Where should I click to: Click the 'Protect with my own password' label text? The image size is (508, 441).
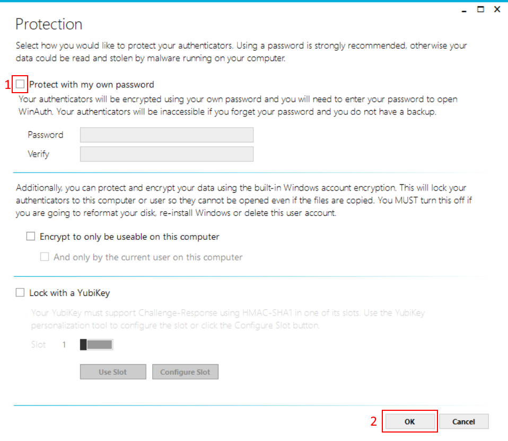pos(92,85)
